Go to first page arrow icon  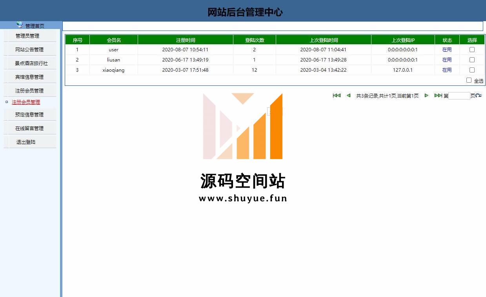[337, 96]
